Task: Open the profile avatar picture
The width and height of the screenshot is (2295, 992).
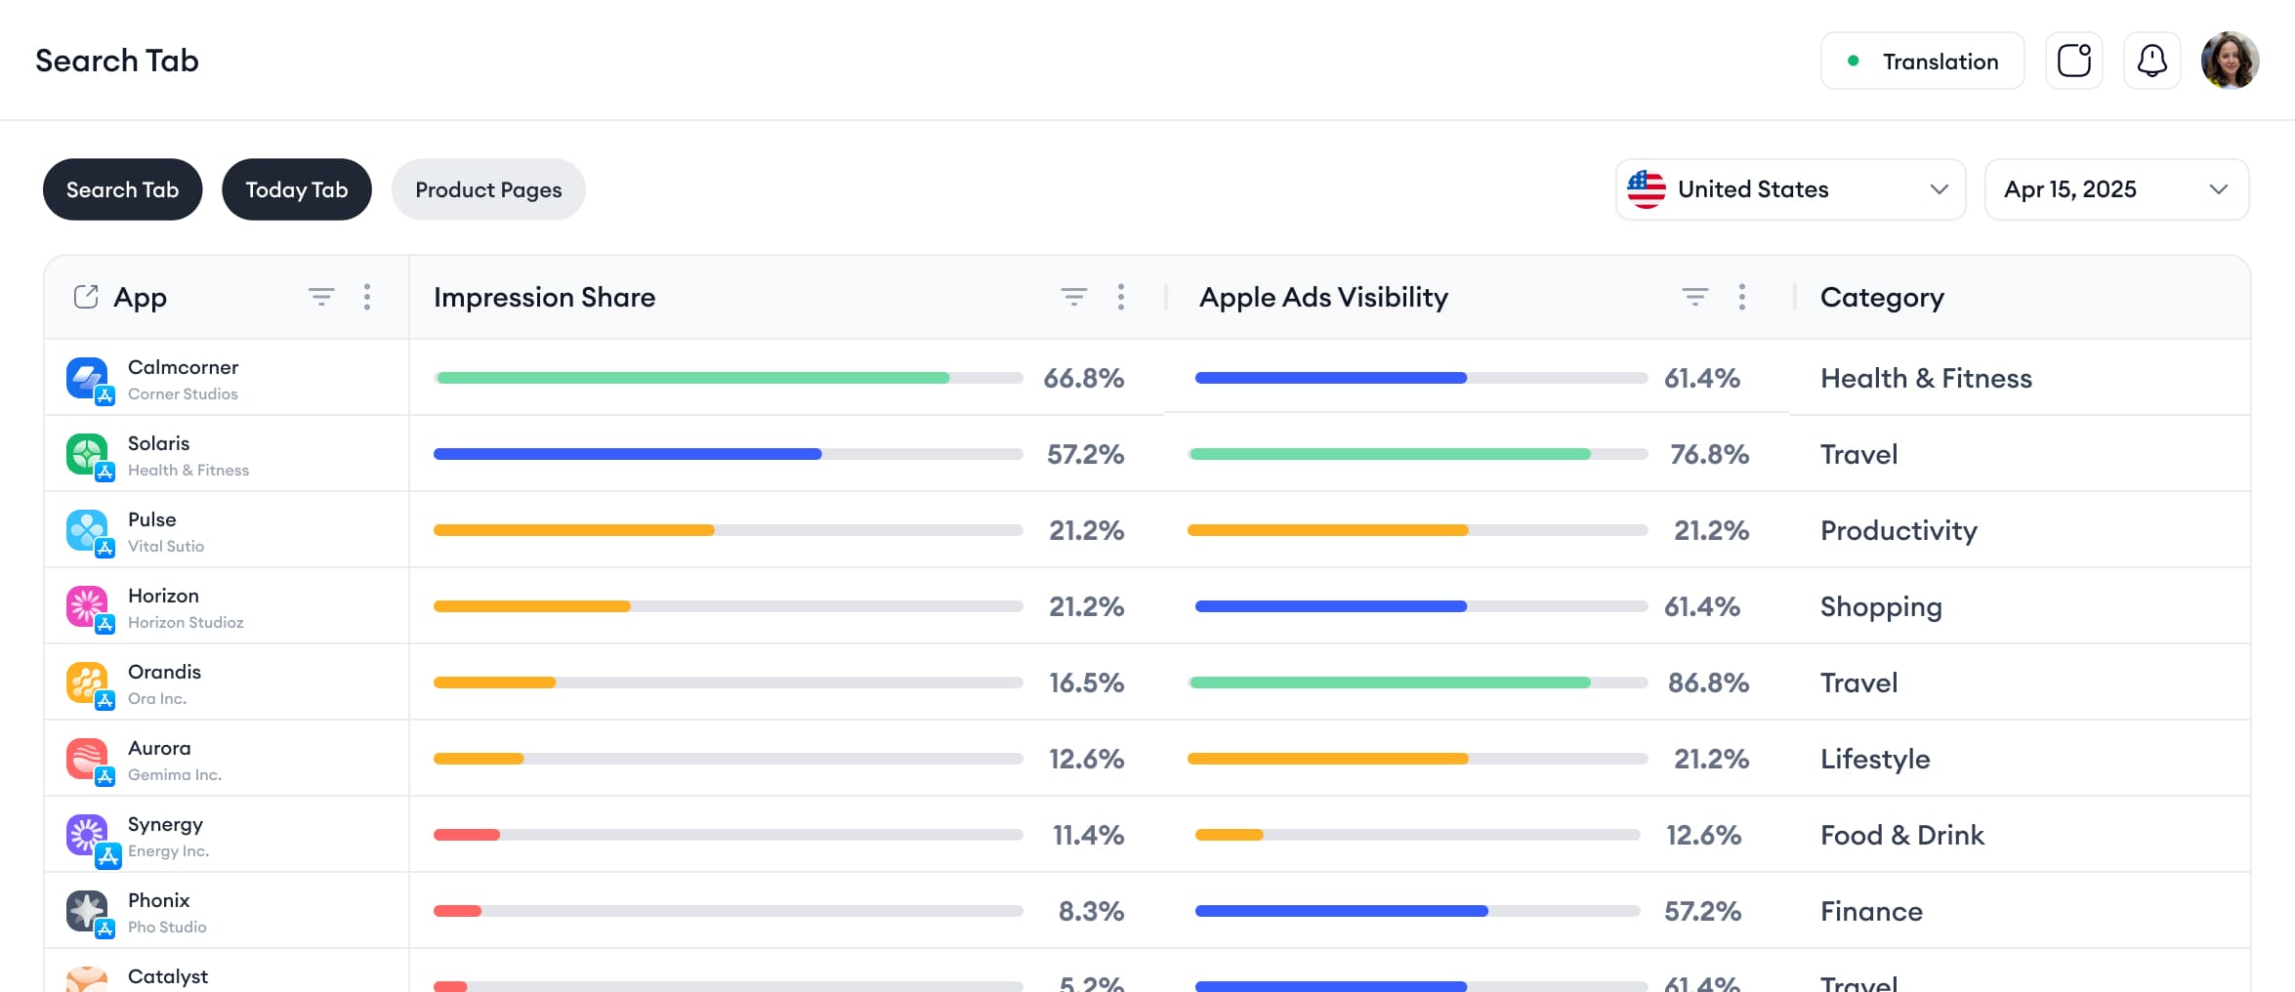Action: [x=2230, y=61]
